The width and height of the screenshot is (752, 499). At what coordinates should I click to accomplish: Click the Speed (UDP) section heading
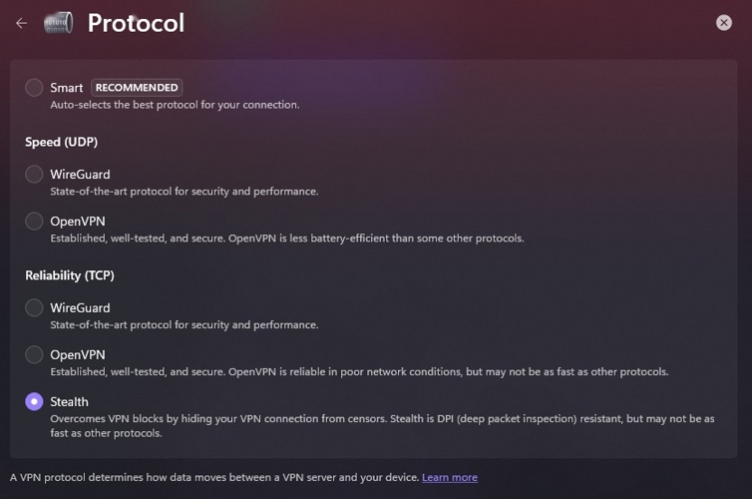[61, 142]
